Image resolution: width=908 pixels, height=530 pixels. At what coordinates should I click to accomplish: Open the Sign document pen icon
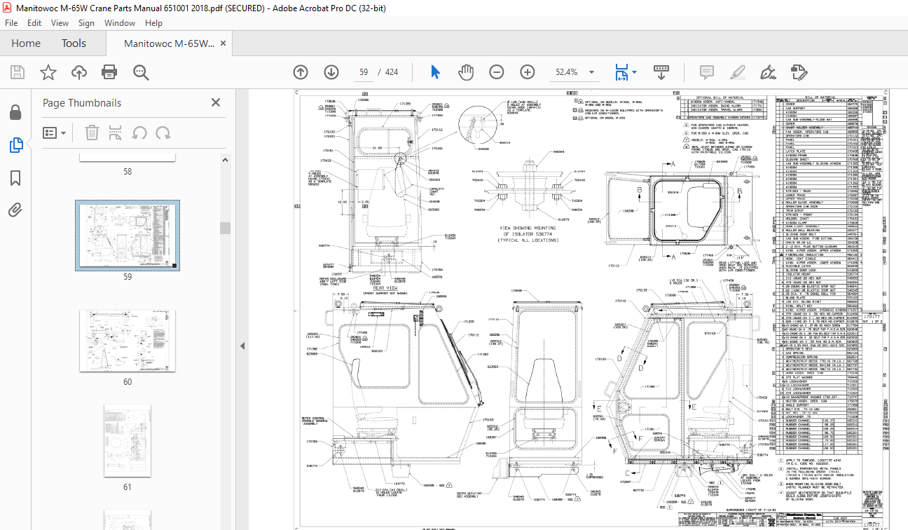[x=767, y=72]
